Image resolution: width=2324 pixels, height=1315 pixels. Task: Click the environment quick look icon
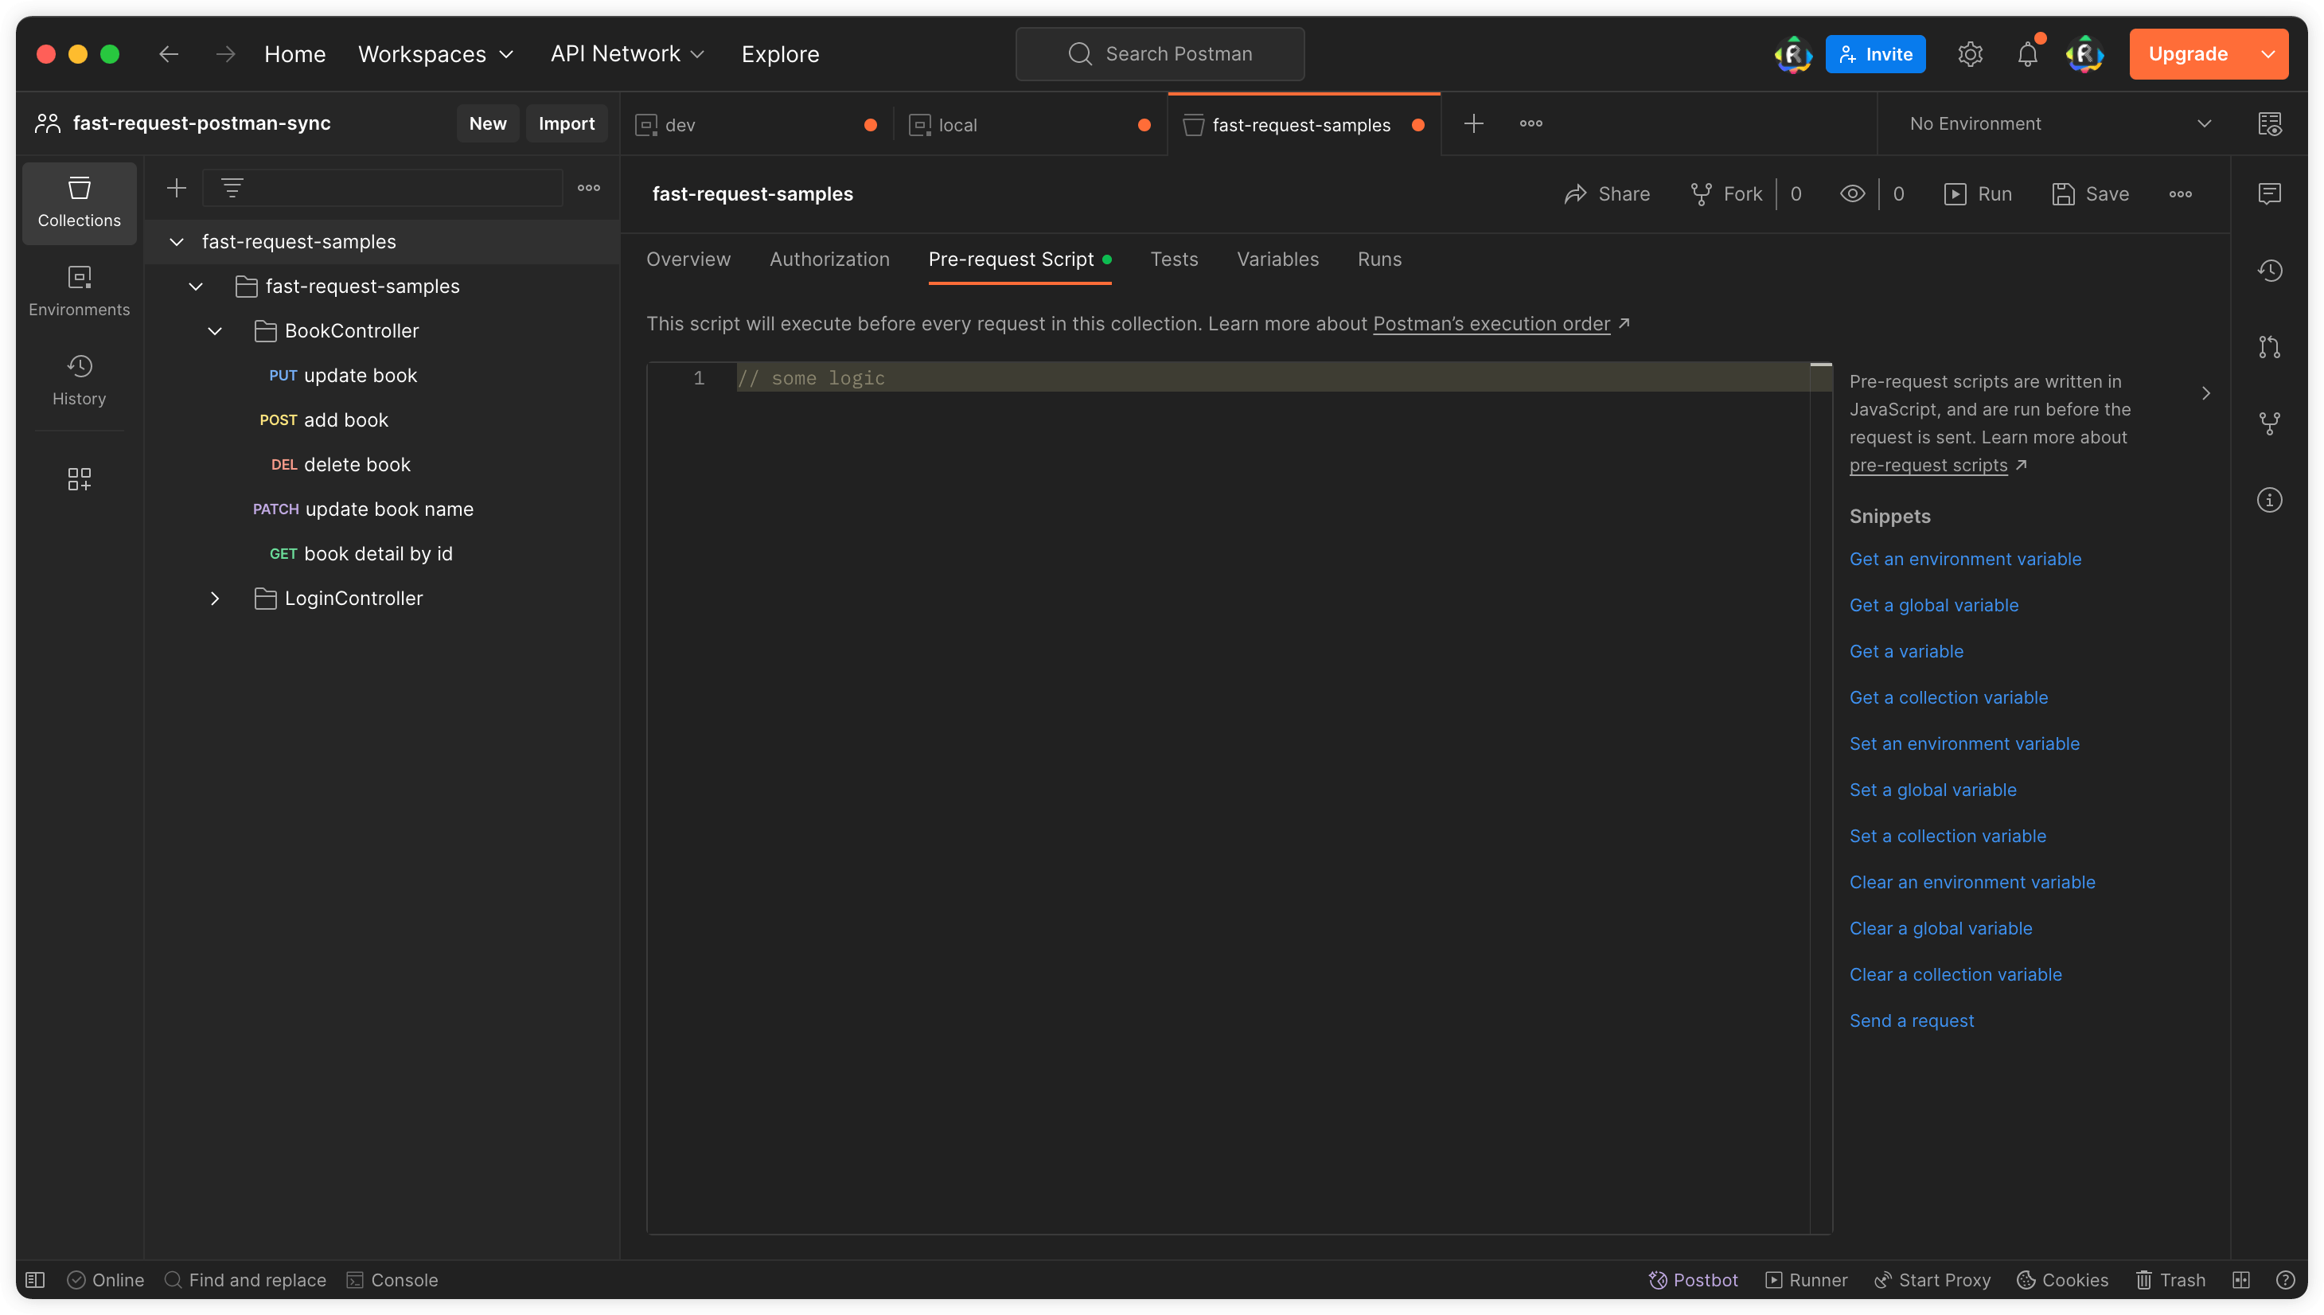coord(2270,123)
